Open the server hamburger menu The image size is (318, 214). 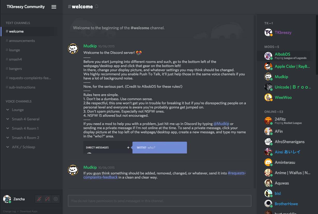pyautogui.click(x=54, y=7)
